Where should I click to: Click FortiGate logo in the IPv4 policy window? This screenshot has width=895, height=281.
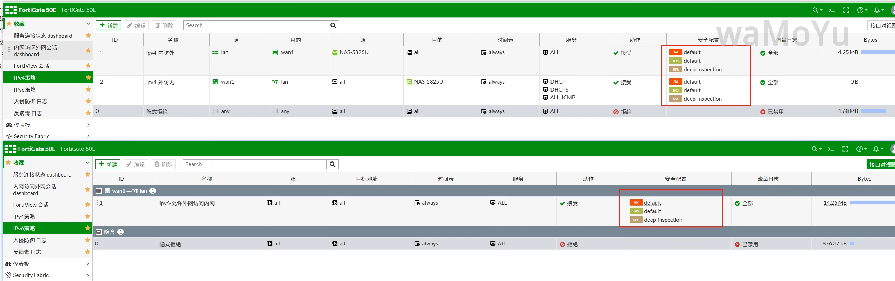pyautogui.click(x=11, y=10)
